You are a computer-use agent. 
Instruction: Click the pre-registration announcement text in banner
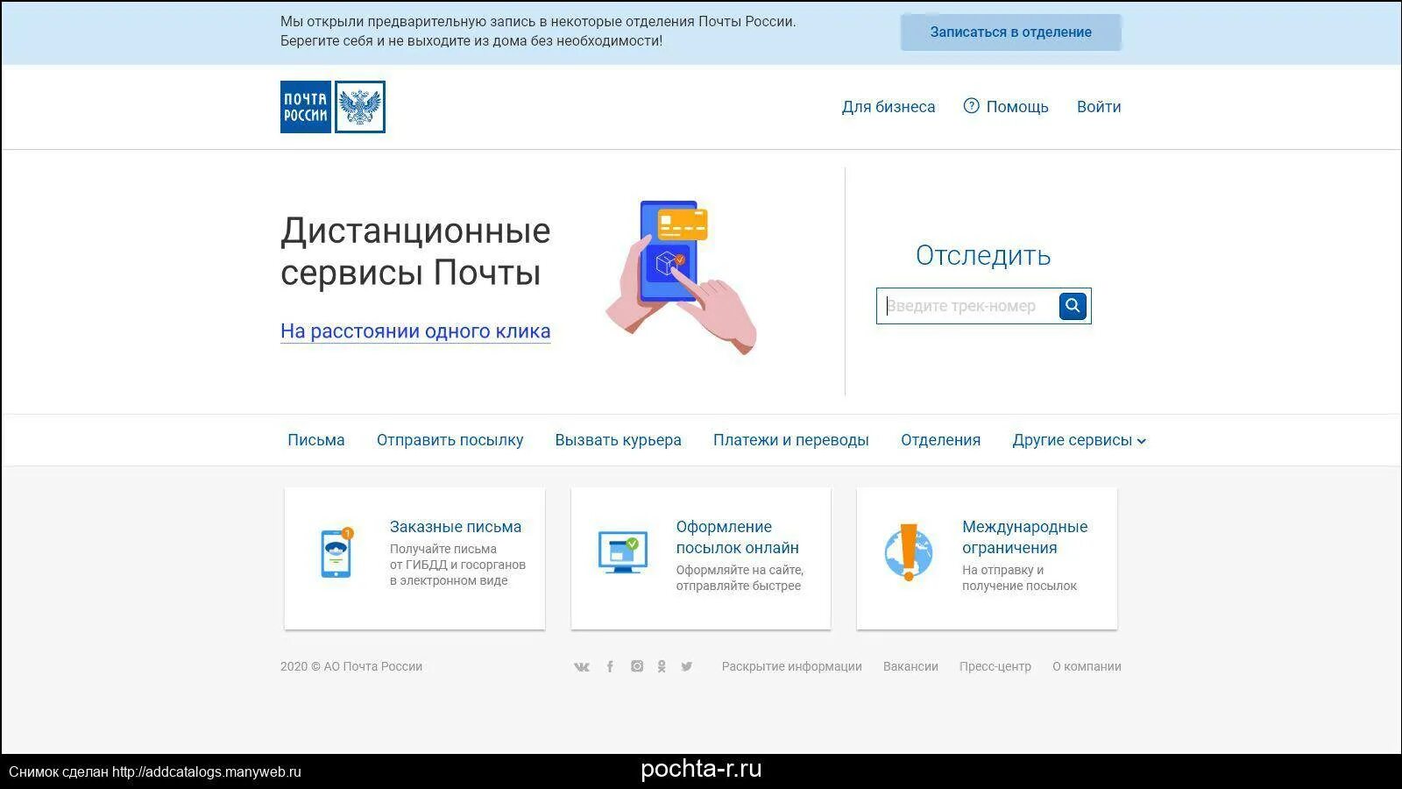click(x=538, y=32)
